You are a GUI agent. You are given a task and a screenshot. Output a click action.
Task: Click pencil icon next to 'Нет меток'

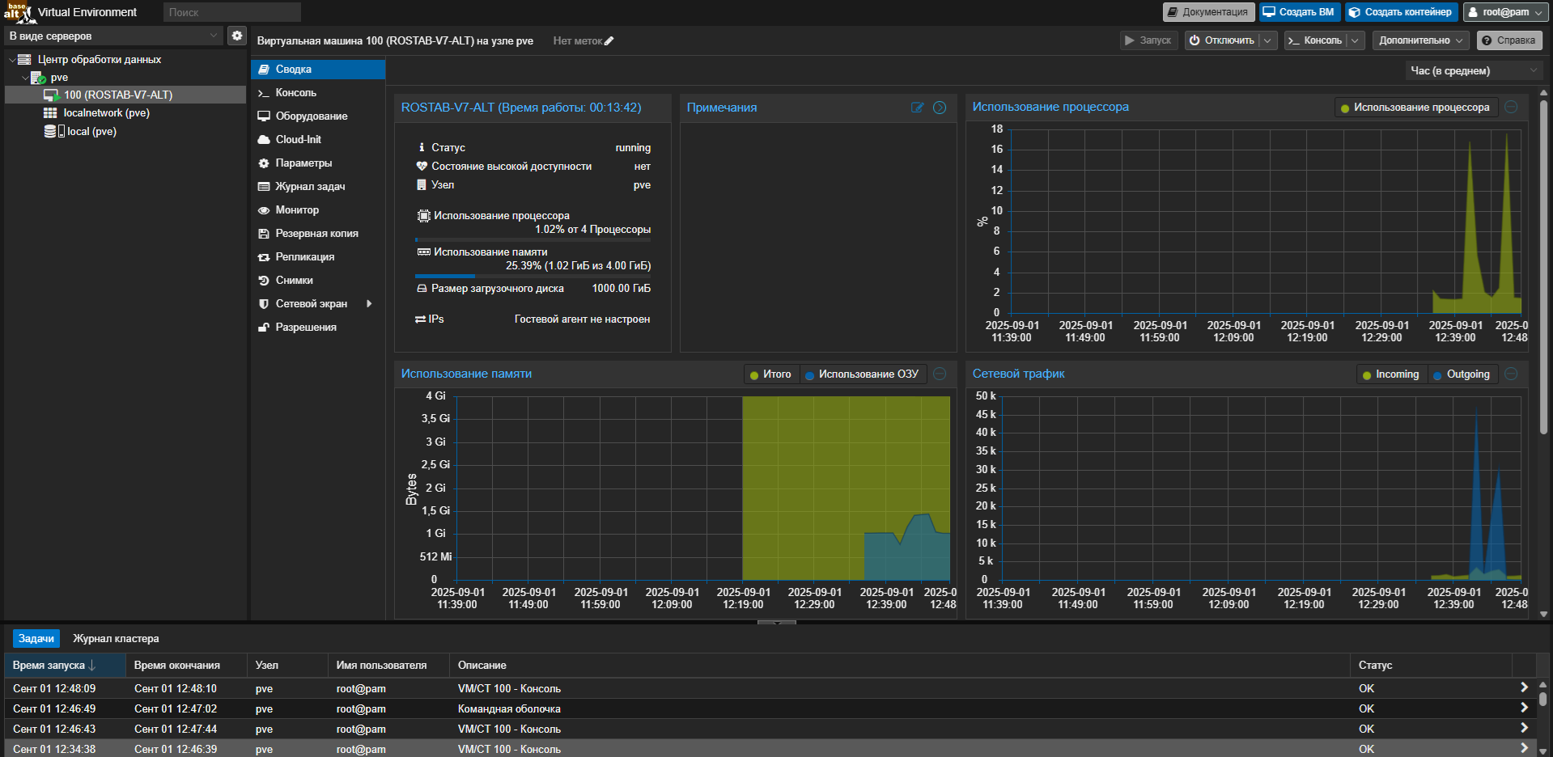point(609,41)
